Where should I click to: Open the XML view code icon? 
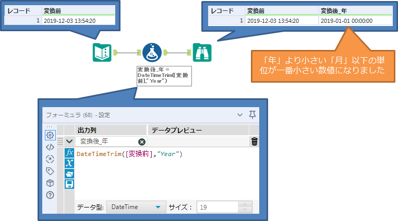pyautogui.click(x=50, y=147)
